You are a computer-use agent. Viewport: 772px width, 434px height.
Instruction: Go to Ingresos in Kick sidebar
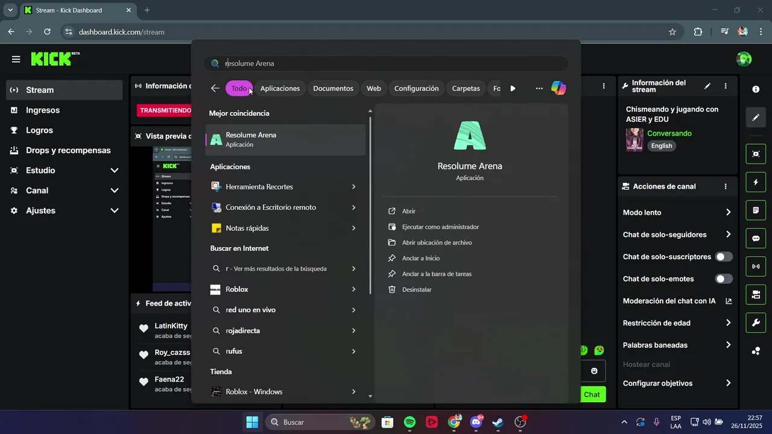click(x=65, y=110)
